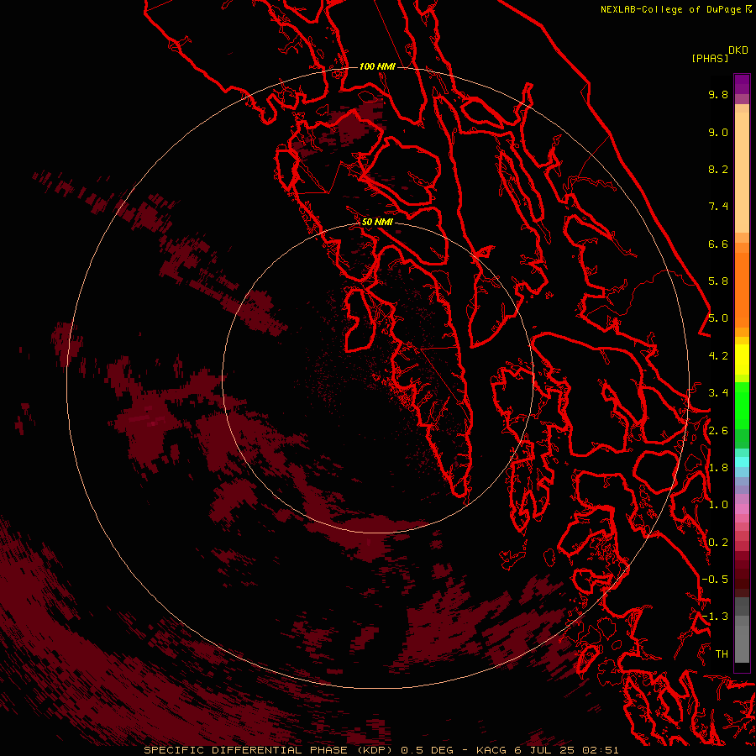Pick the yellow color bar segment
The height and width of the screenshot is (756, 756).
(742, 360)
